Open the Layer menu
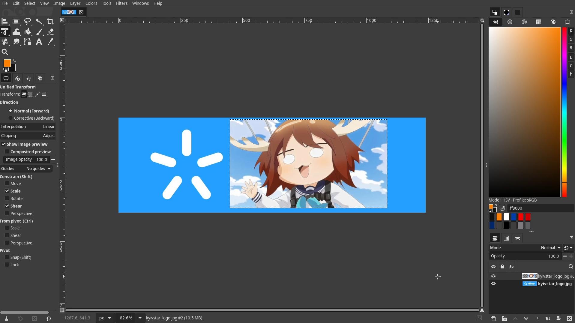The width and height of the screenshot is (575, 323). 75,3
